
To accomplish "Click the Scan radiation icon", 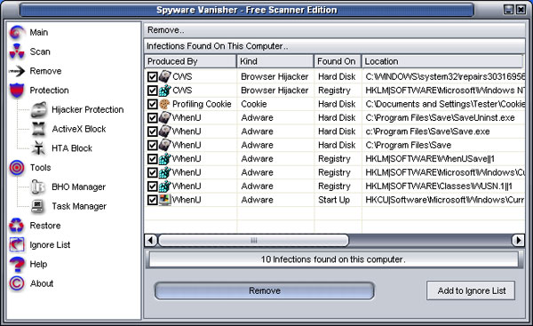I will (17, 52).
